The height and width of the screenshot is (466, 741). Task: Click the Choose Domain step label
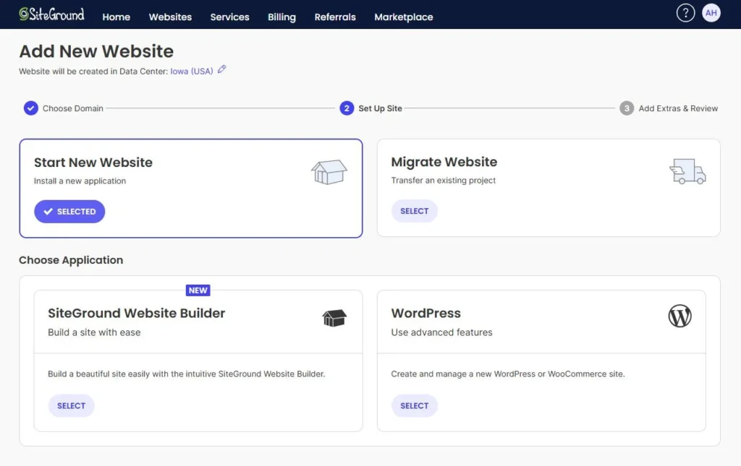[x=73, y=108]
